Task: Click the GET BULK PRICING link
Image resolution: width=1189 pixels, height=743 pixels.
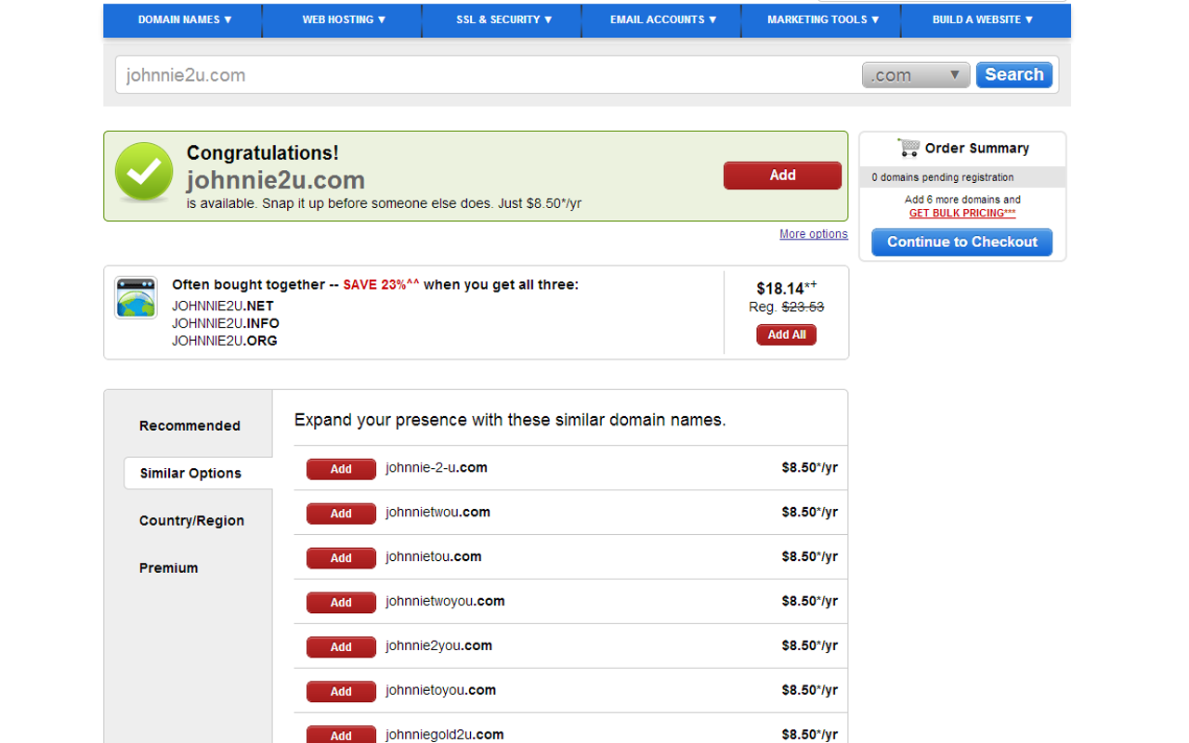Action: 961,213
